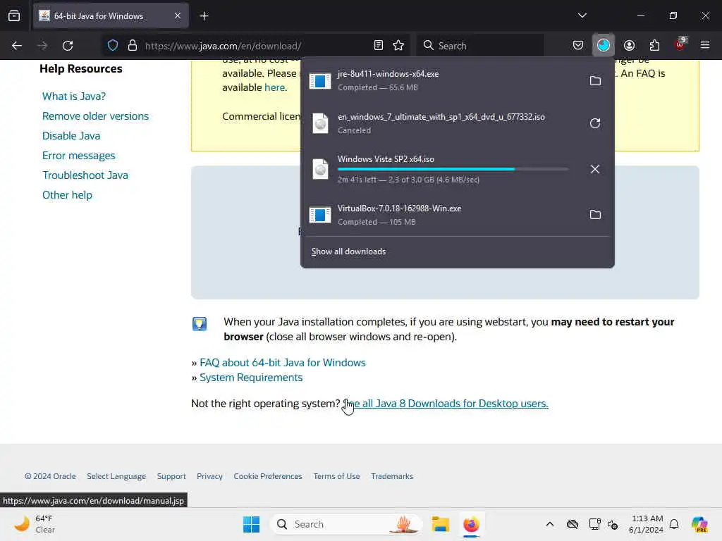Open the list all tabs chevron

582,15
